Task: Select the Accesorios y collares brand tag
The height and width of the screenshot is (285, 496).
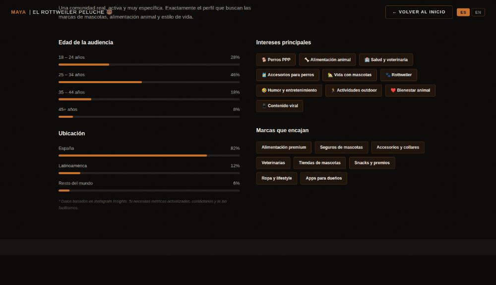Action: [x=398, y=147]
